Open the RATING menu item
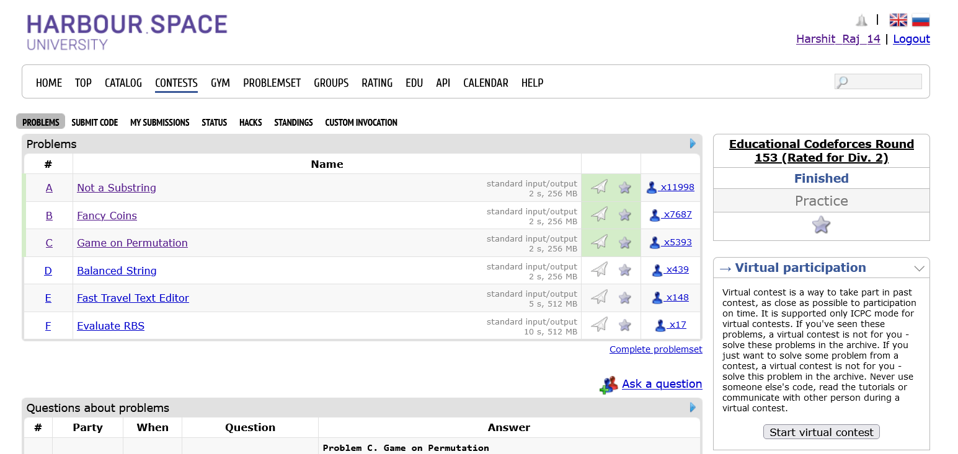The image size is (958, 454). (377, 83)
